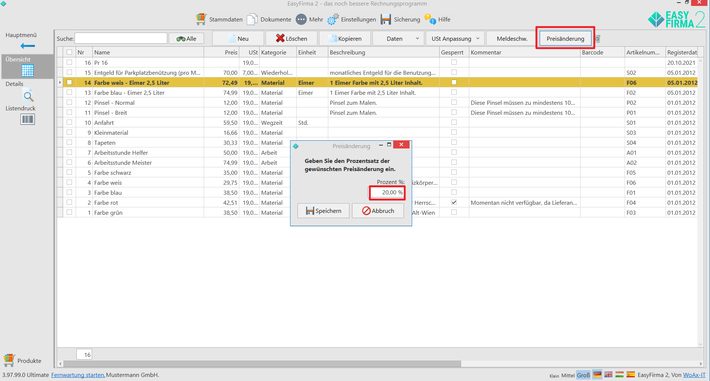This screenshot has width=710, height=381.
Task: Select the Übersicht grid icon
Action: (27, 70)
